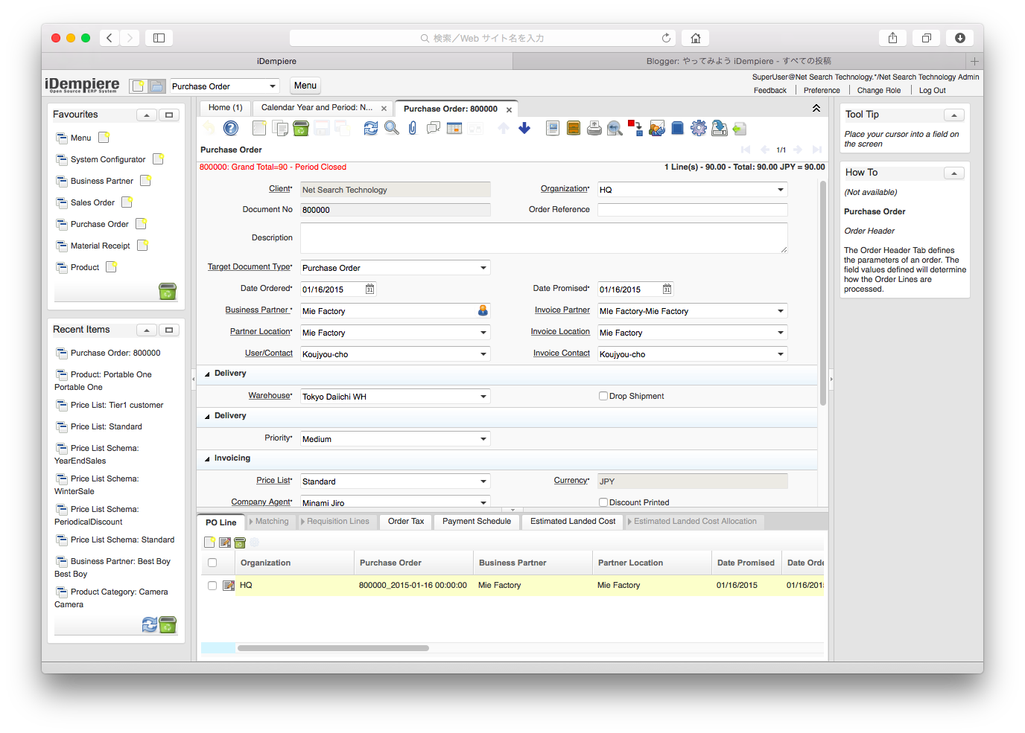Select the HQ row checkbox in PO Line grid
The width and height of the screenshot is (1025, 733).
coord(212,586)
